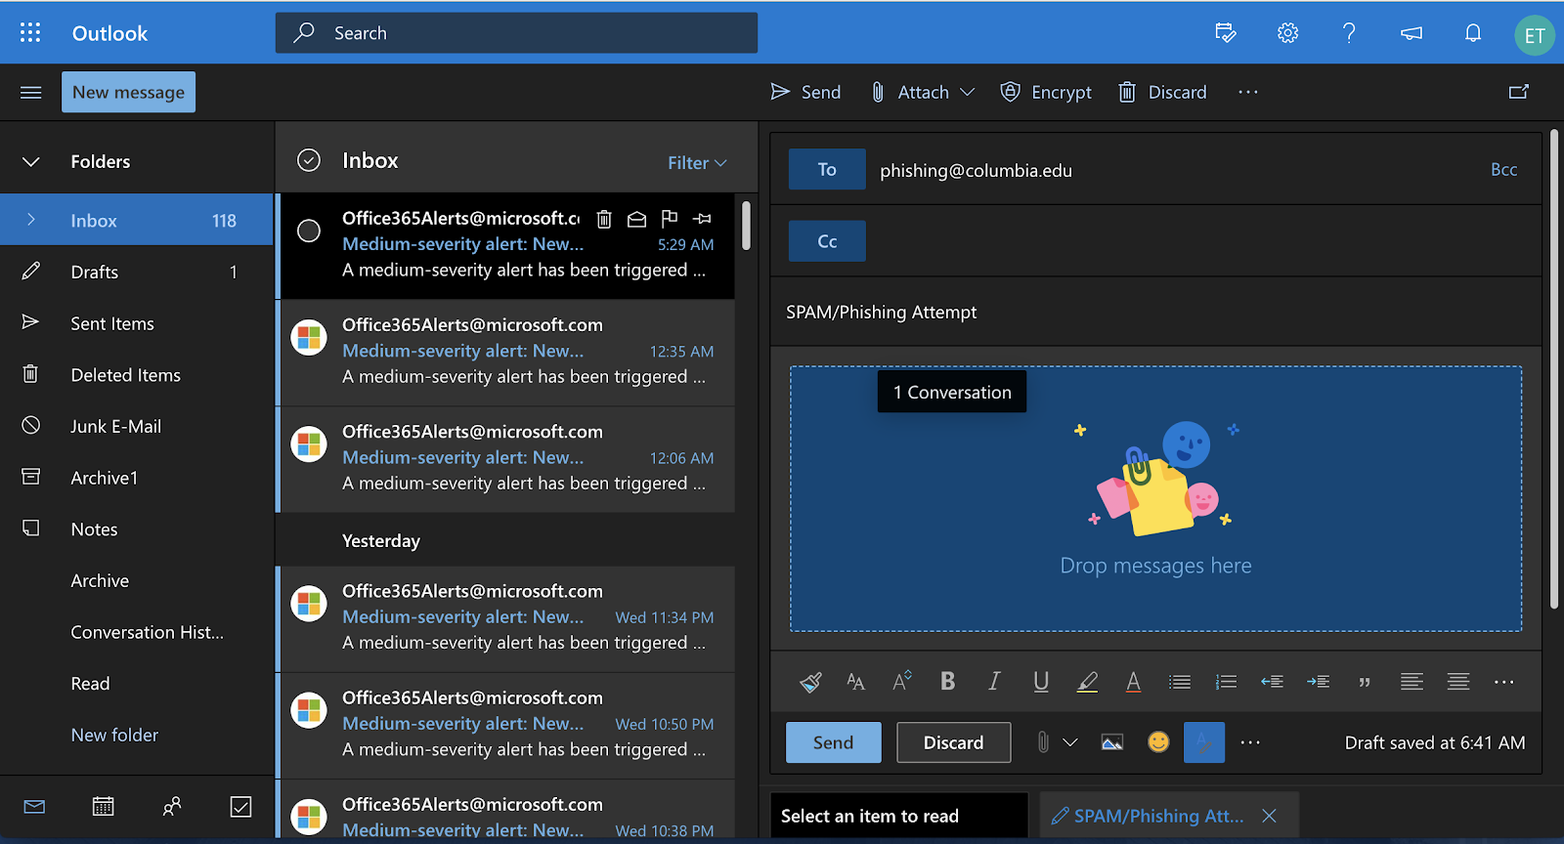Viewport: 1564px width, 844px height.
Task: Select all messages with Inbox circle checkbox
Action: pos(309,160)
